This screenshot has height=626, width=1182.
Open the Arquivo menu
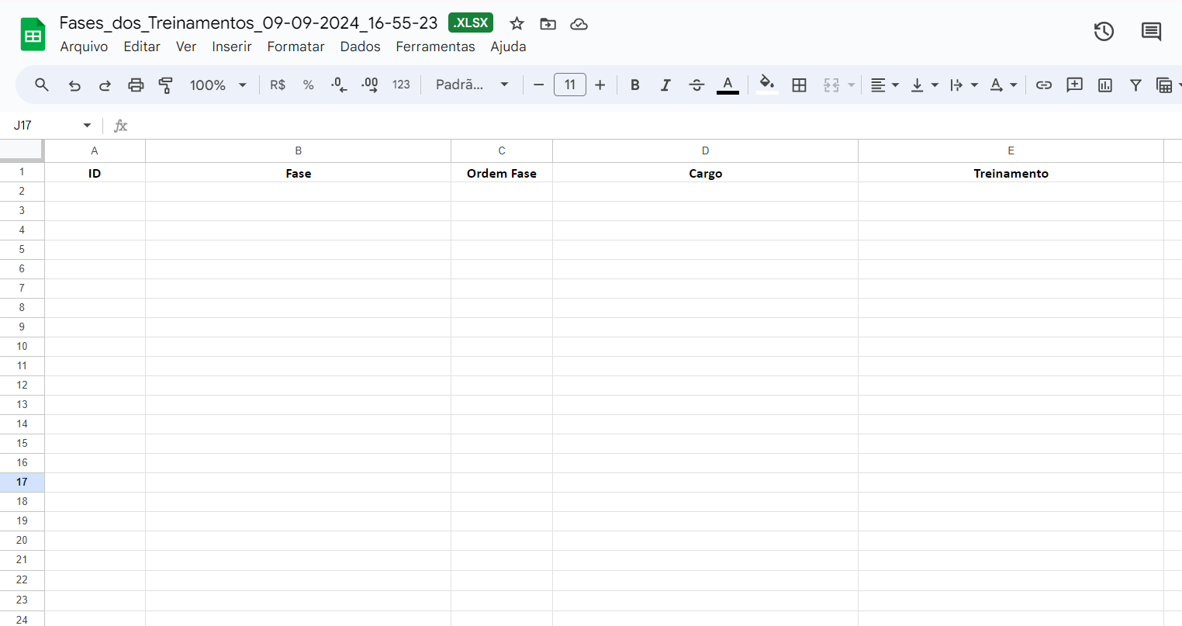84,47
